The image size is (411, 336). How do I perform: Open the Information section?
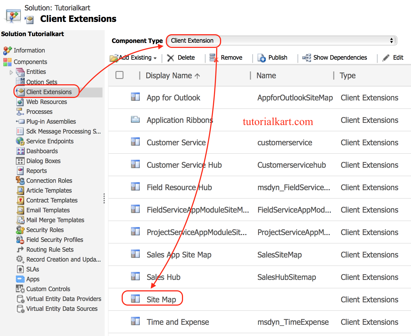click(x=29, y=50)
